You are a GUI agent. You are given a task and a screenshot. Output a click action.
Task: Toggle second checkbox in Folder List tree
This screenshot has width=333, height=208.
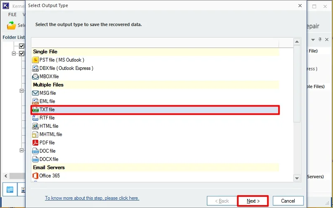click(22, 54)
